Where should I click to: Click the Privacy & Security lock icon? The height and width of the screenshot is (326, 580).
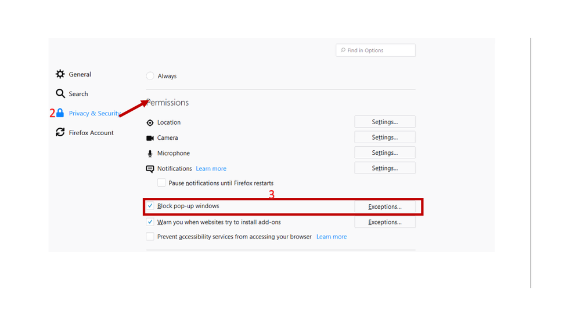[x=60, y=113]
